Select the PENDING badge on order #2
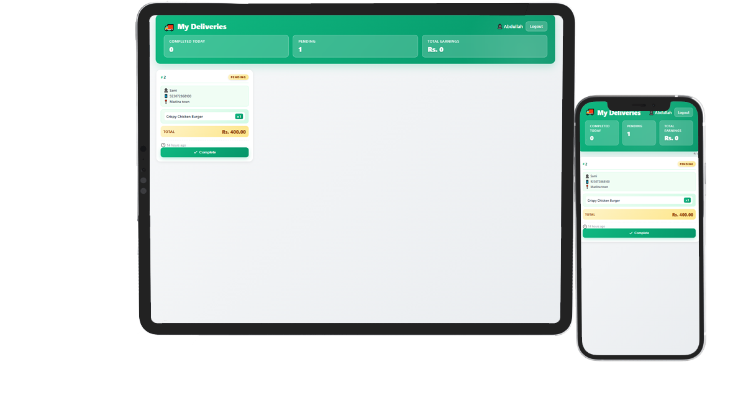Screen dimensions: 733x395 pos(238,77)
